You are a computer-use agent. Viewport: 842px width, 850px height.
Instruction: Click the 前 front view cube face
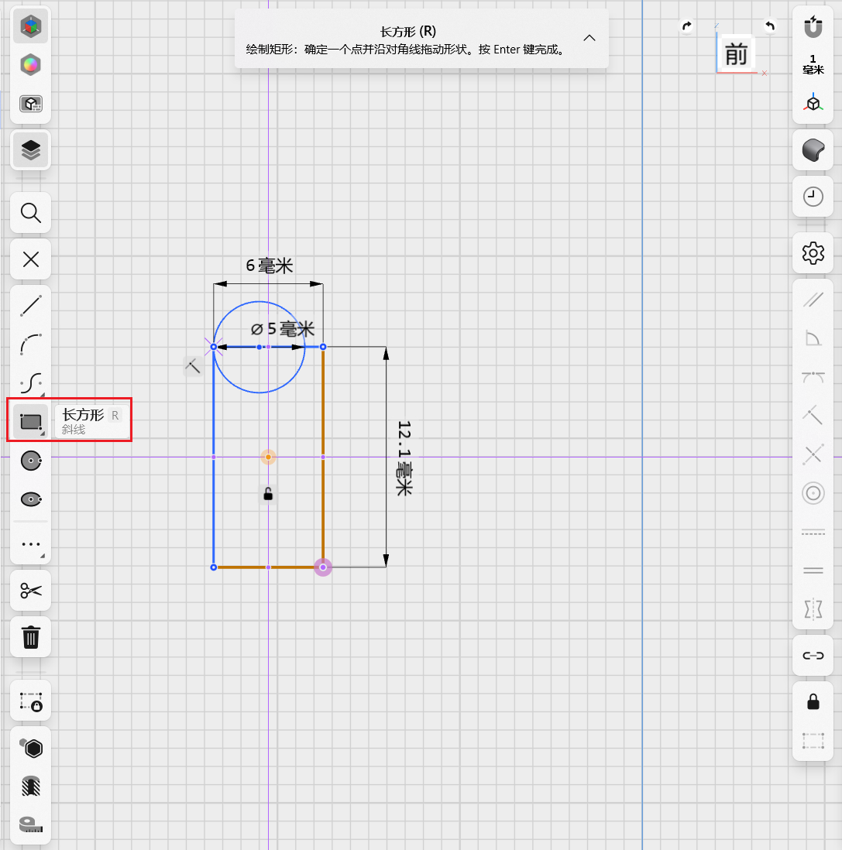pyautogui.click(x=736, y=54)
